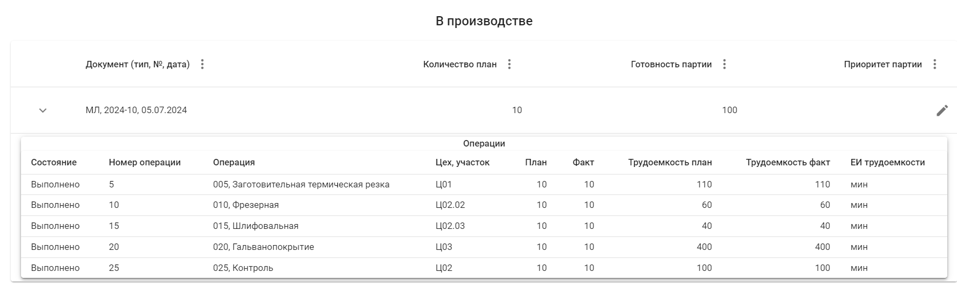Open the Количество план column menu
This screenshot has height=293, width=957.
coord(509,65)
